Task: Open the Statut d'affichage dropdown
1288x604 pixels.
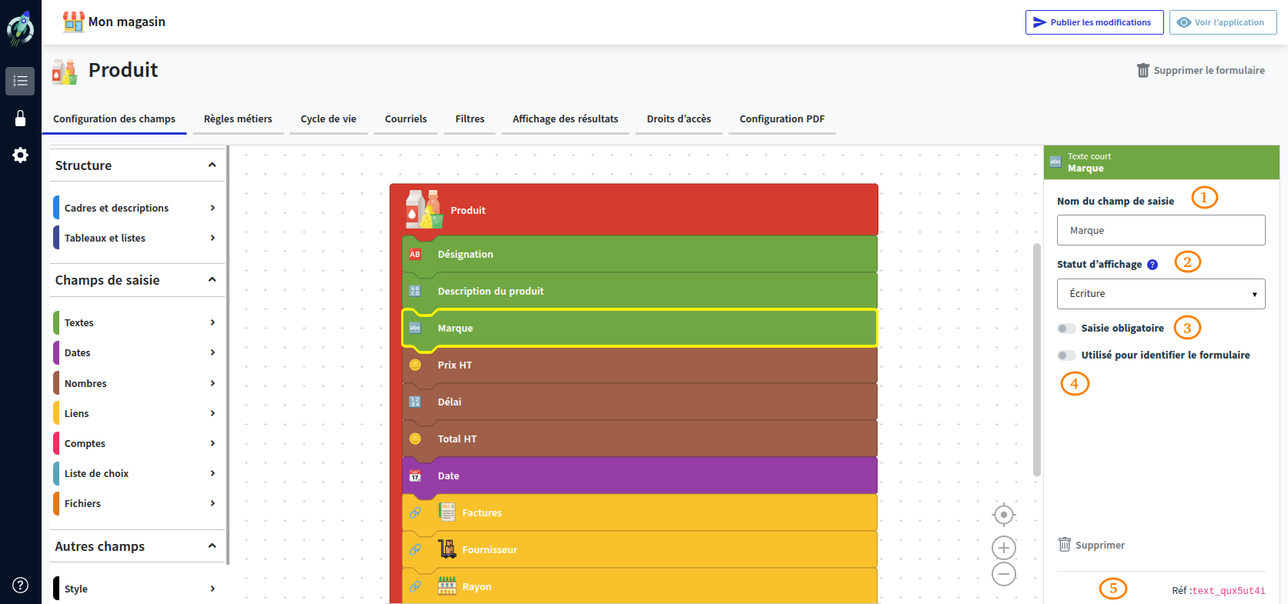Action: click(x=1160, y=294)
